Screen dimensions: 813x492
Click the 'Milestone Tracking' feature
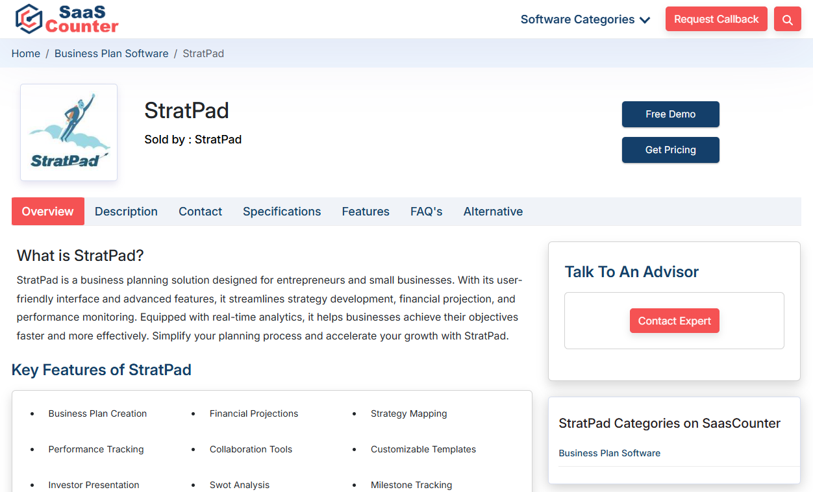coord(412,485)
